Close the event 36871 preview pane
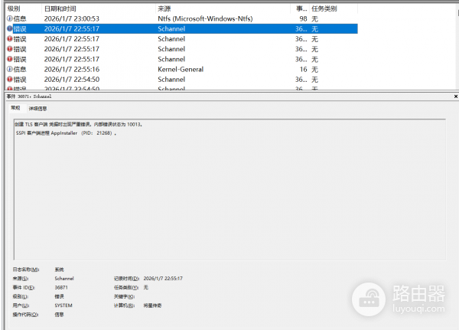The height and width of the screenshot is (330, 459). (x=456, y=96)
